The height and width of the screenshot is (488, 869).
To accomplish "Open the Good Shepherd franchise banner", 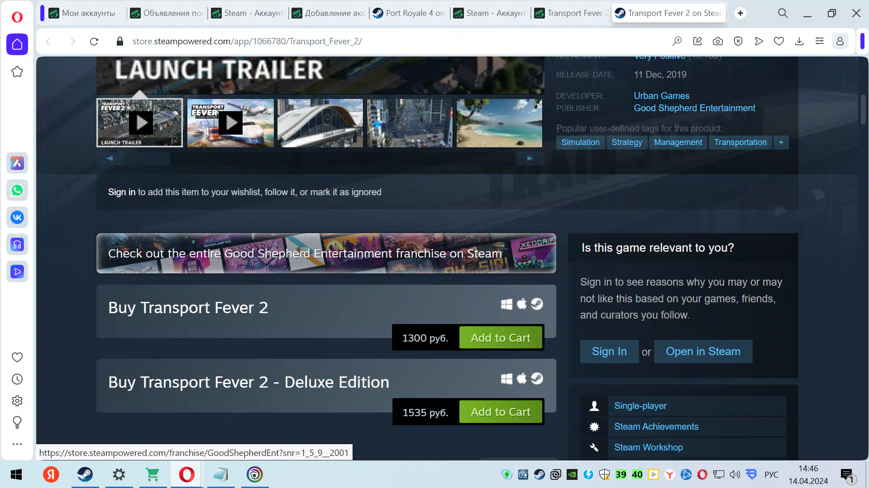I will click(x=326, y=253).
